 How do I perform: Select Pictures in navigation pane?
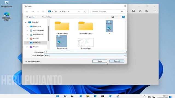[37, 43]
